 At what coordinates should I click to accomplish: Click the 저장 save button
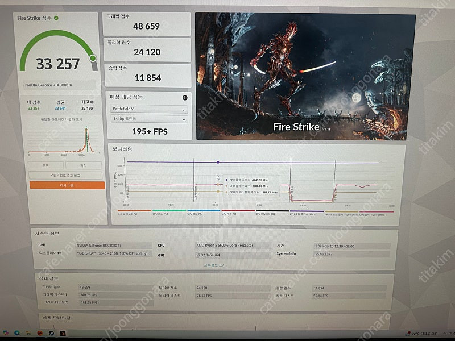click(83, 165)
